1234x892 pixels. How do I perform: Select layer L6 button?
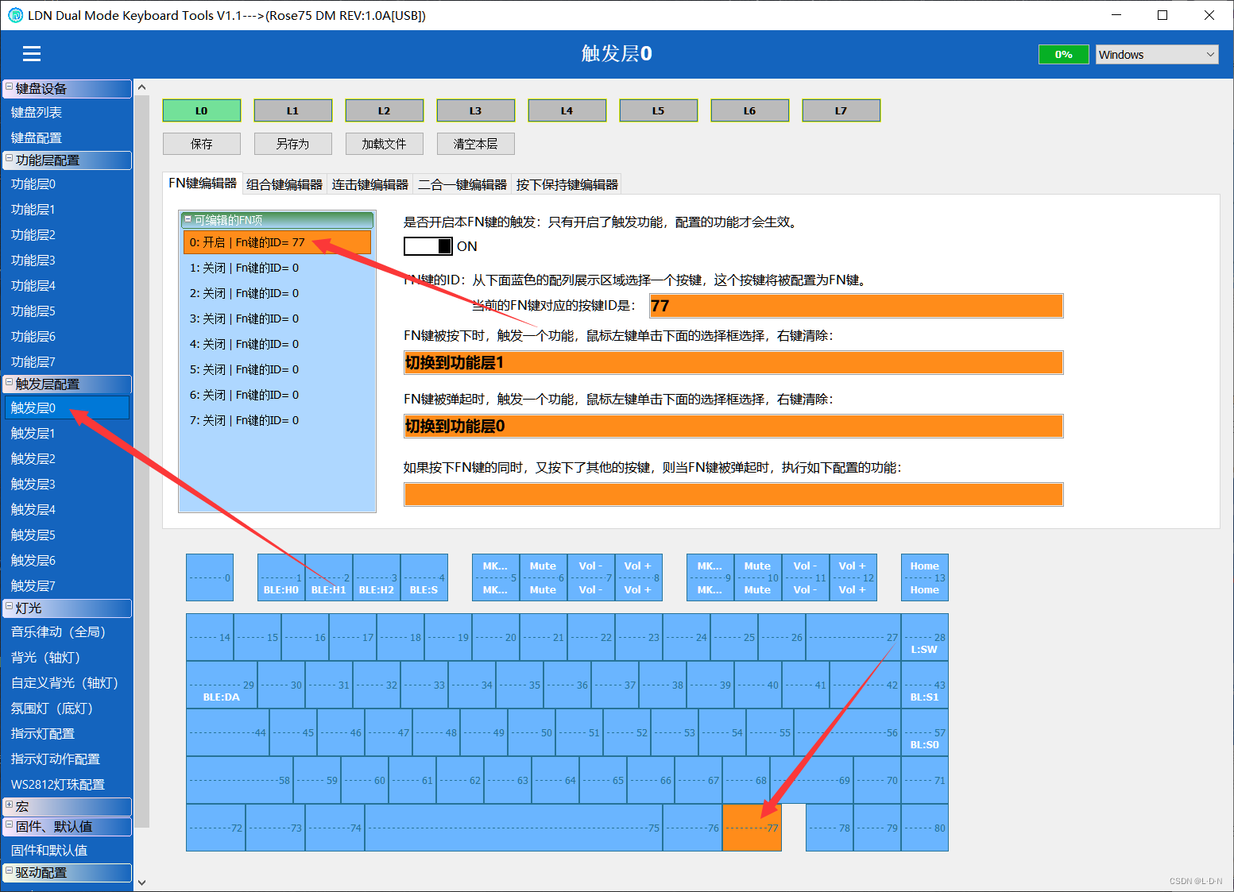pyautogui.click(x=750, y=110)
